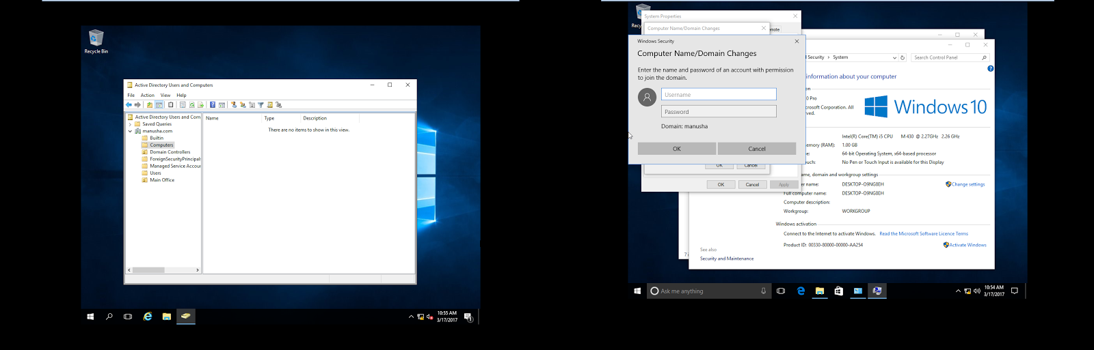Select the Computers container in tree
This screenshot has width=1094, height=350.
pos(161,145)
